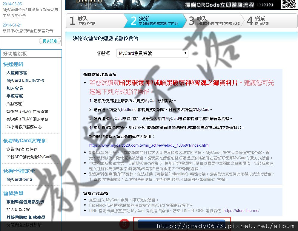The height and width of the screenshot is (231, 298).
Task: Select step 2 決定 tab
Action: [x=155, y=21]
